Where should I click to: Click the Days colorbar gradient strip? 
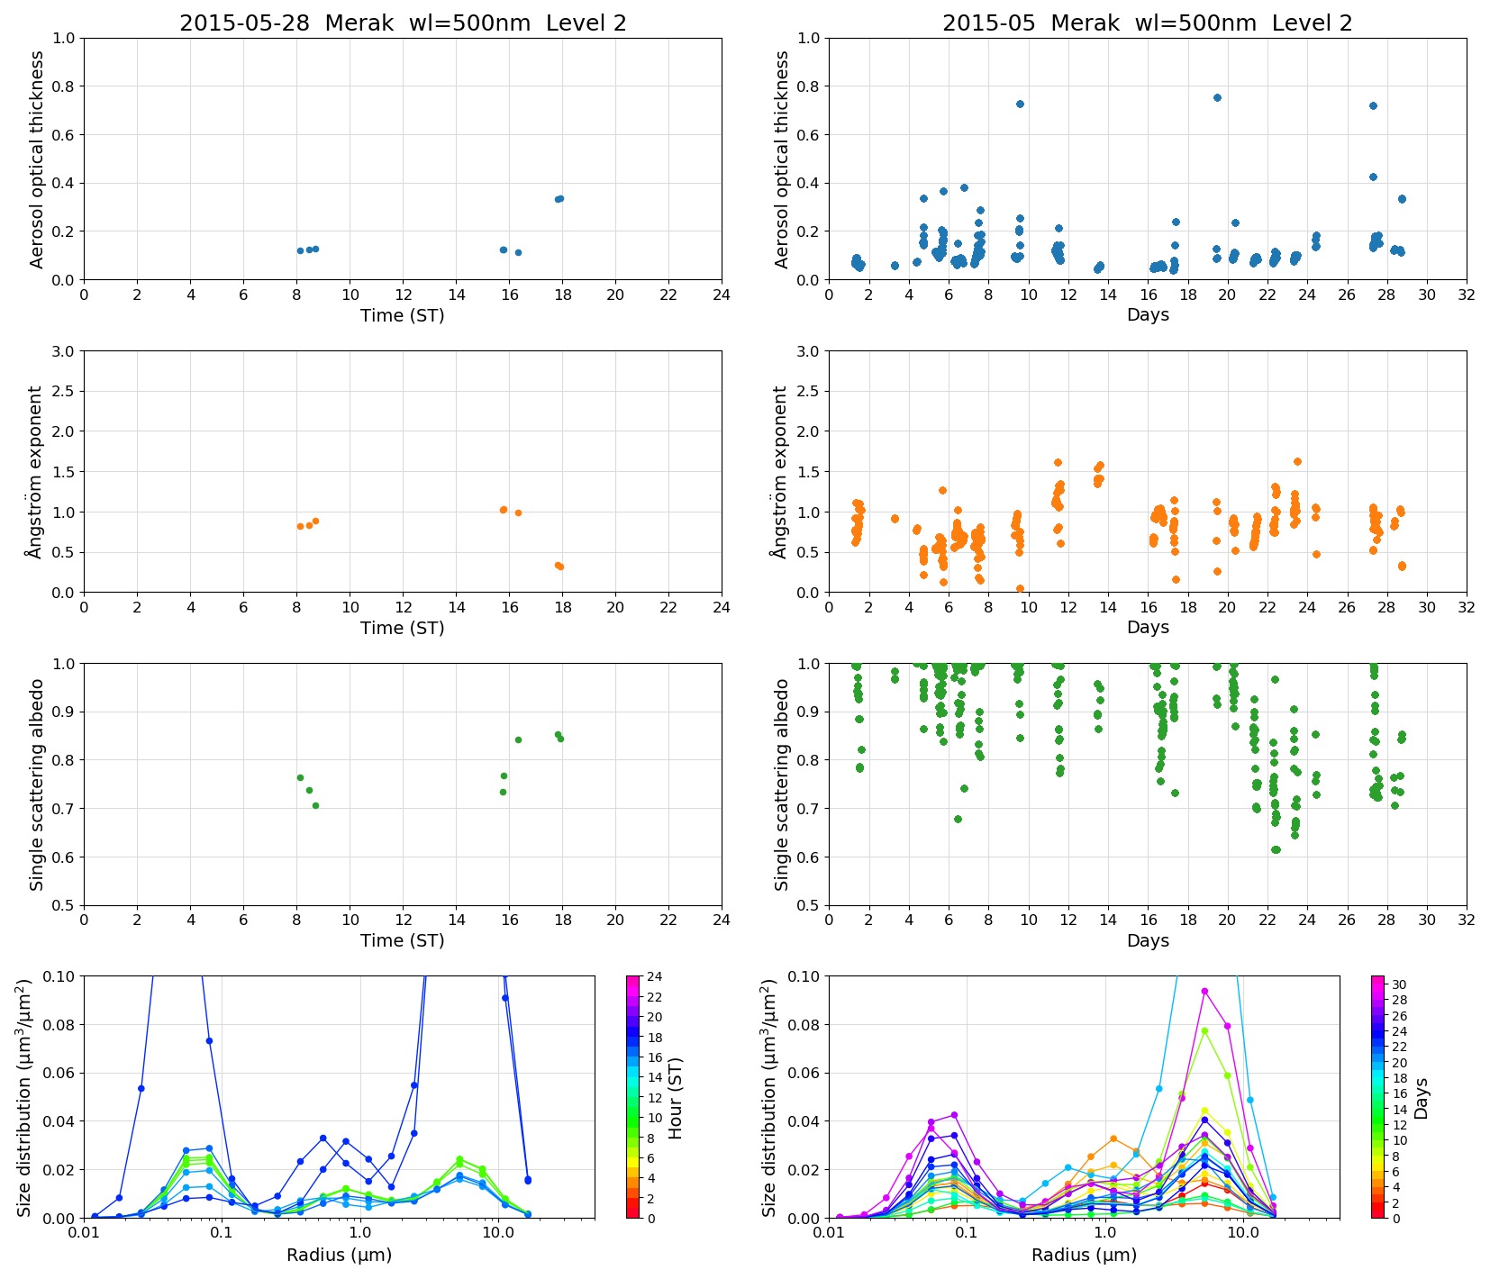[x=1378, y=1097]
